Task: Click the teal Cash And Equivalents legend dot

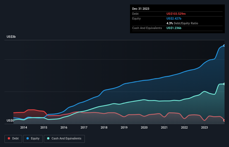Action: (48, 138)
